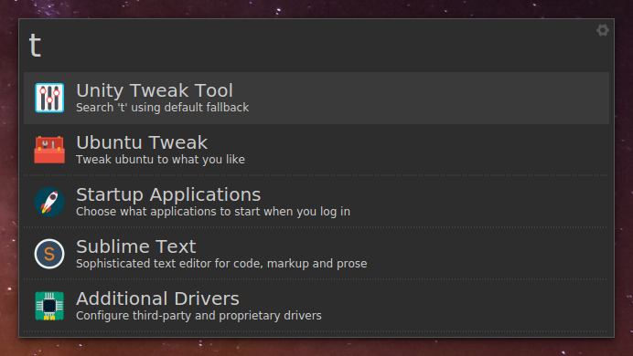Click 'Configure third-party and proprietary drivers' text

198,315
